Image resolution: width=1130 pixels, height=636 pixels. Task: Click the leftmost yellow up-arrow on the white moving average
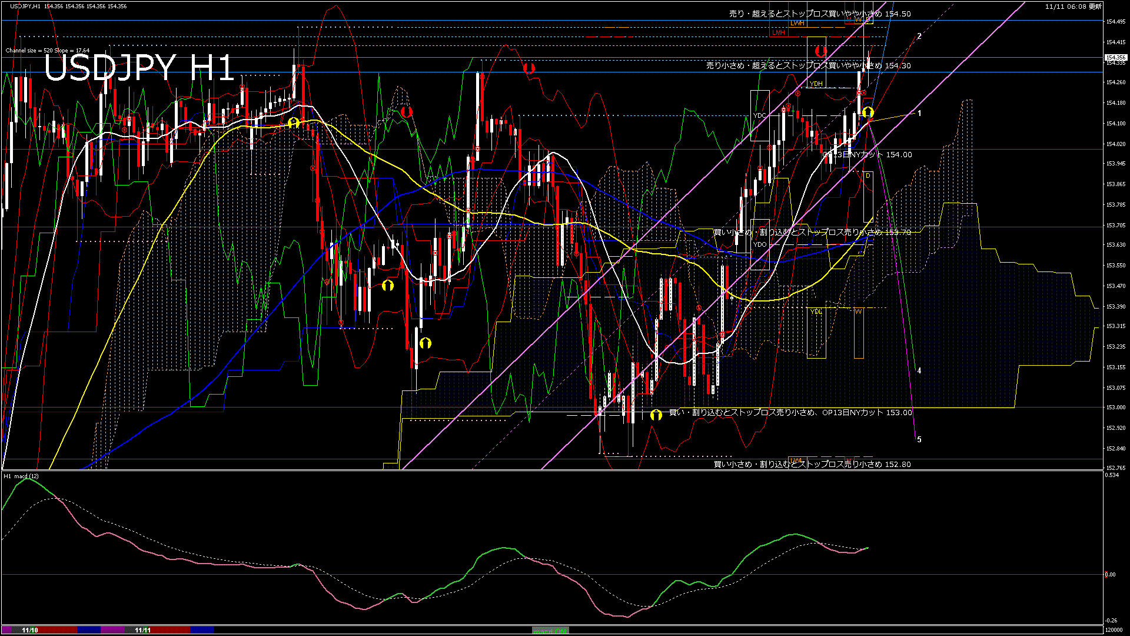[x=294, y=122]
